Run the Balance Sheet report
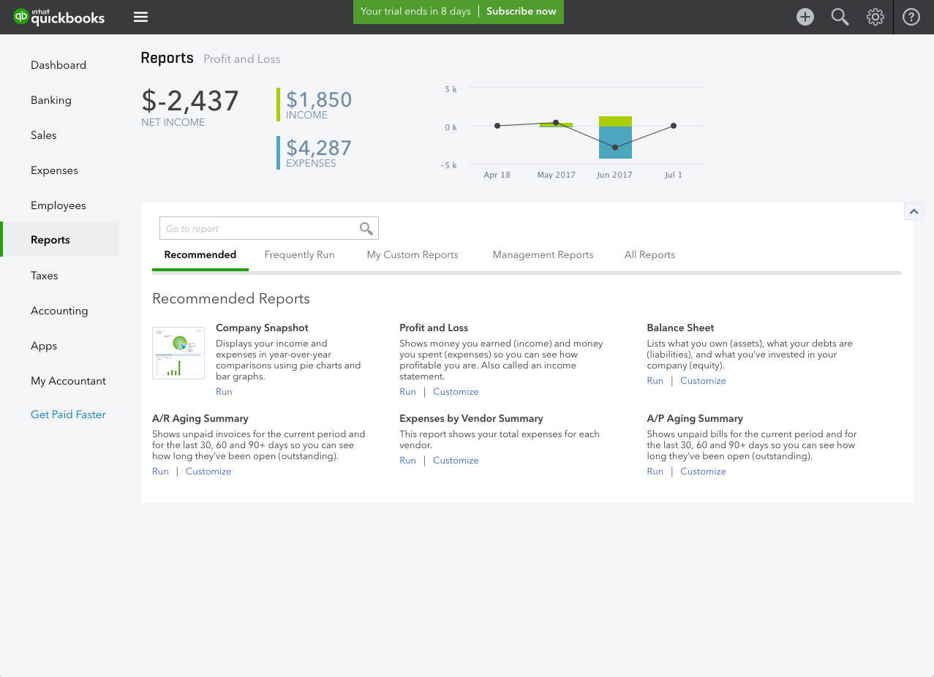This screenshot has width=934, height=677. (655, 381)
